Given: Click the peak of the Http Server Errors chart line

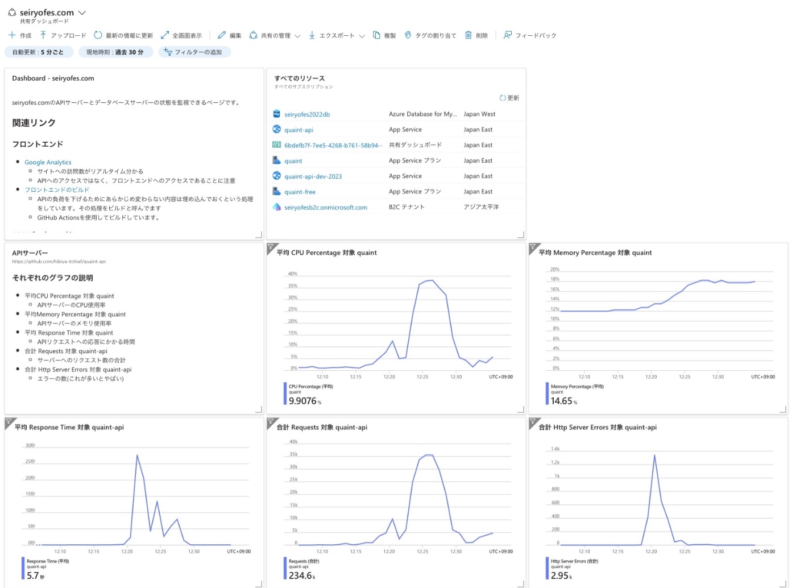Looking at the screenshot, I should pyautogui.click(x=654, y=455).
